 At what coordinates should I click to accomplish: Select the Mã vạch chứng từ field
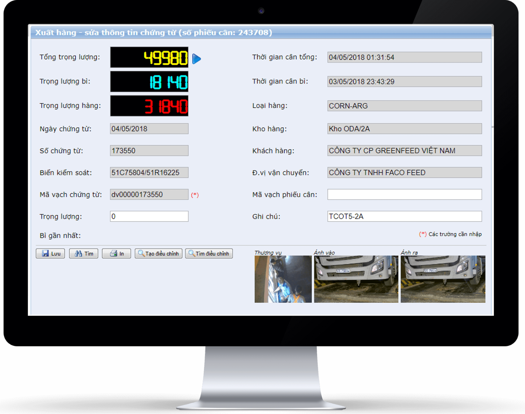coord(149,195)
